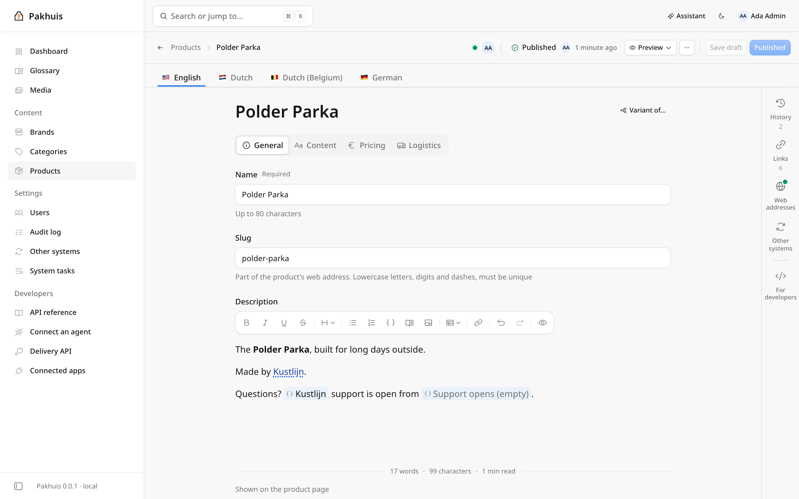Focus the Search or jump to field

point(233,16)
